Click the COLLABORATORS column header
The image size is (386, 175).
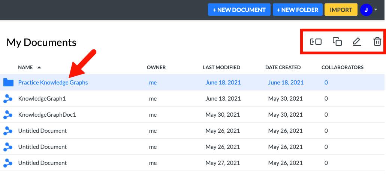tap(343, 67)
